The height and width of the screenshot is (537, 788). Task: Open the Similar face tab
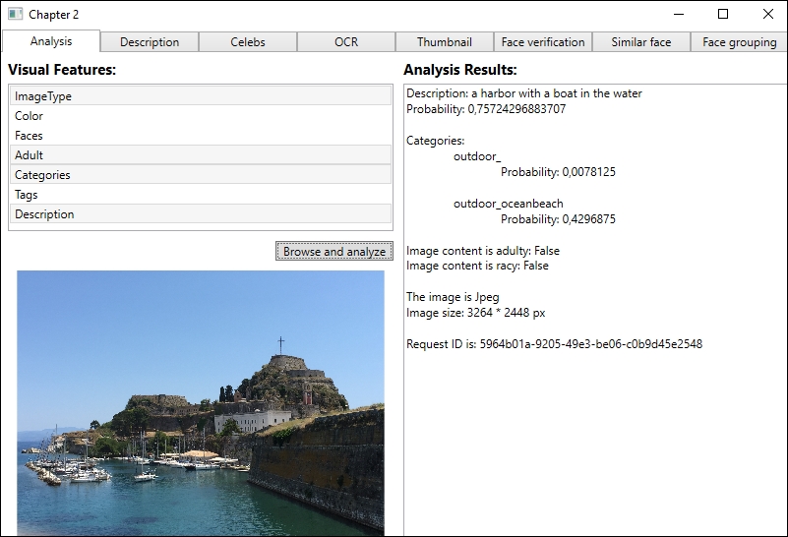click(640, 42)
